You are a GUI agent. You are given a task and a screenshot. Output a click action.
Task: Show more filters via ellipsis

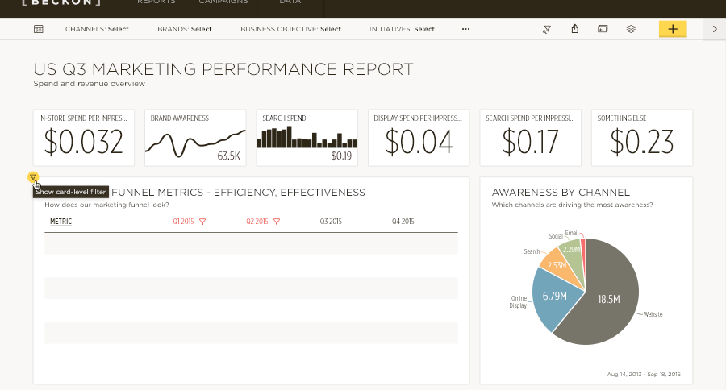click(x=465, y=29)
